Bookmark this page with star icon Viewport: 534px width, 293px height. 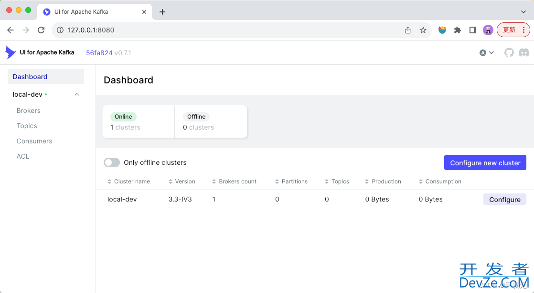tap(423, 30)
